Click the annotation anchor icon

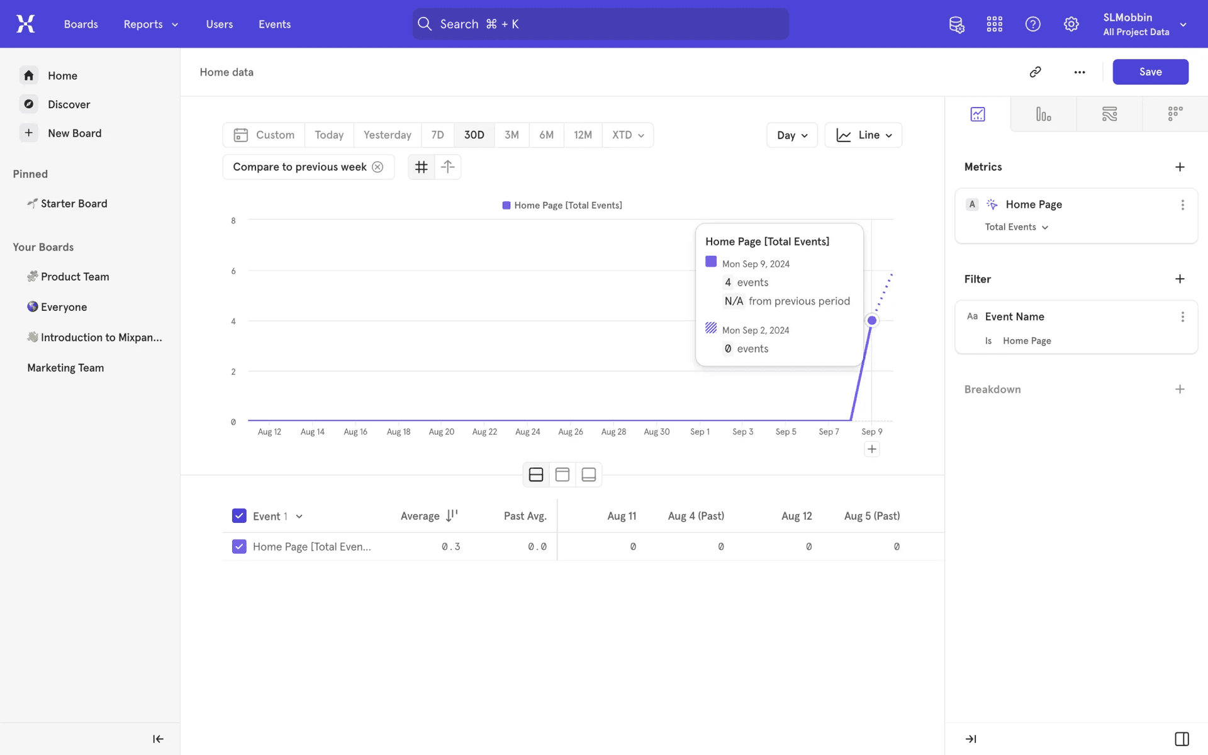tap(447, 167)
